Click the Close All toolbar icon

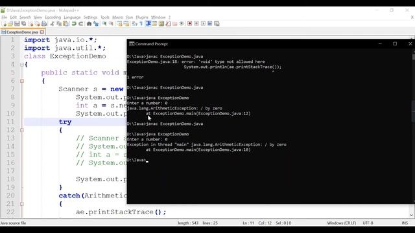tap(38, 23)
